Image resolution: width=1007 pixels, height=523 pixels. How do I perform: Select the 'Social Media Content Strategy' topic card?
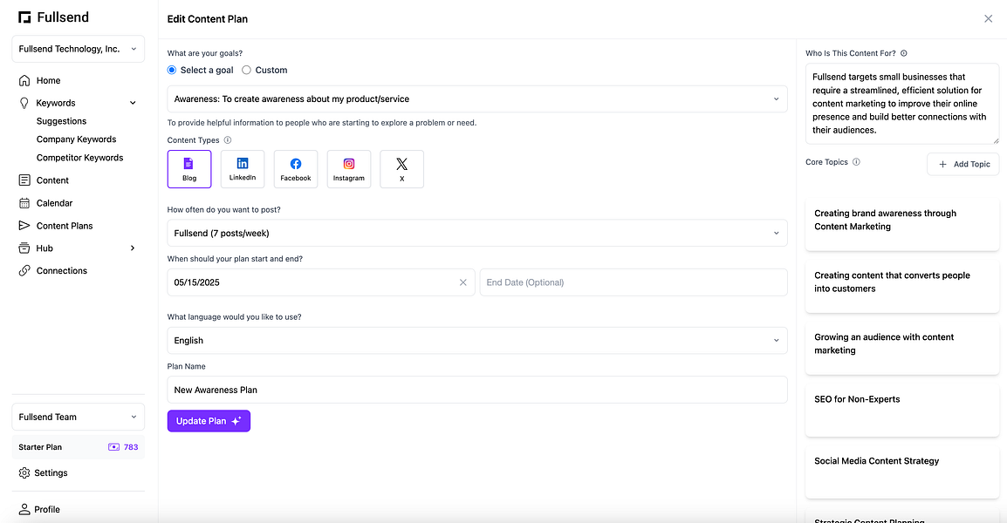tap(902, 471)
